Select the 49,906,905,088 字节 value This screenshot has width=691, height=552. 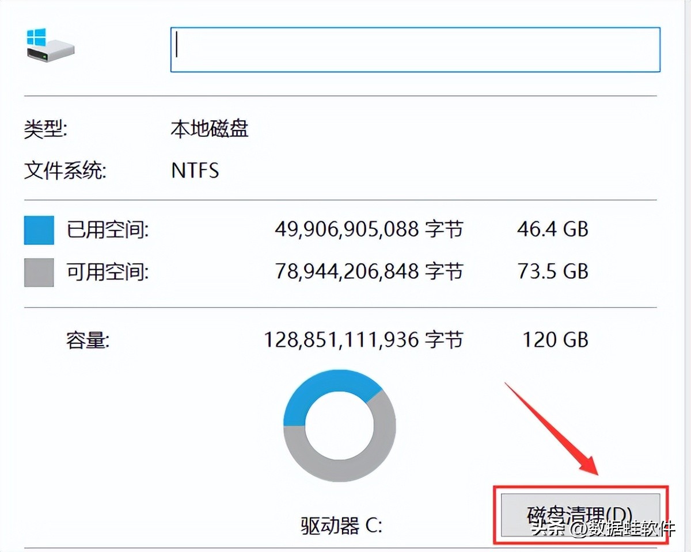tap(369, 229)
